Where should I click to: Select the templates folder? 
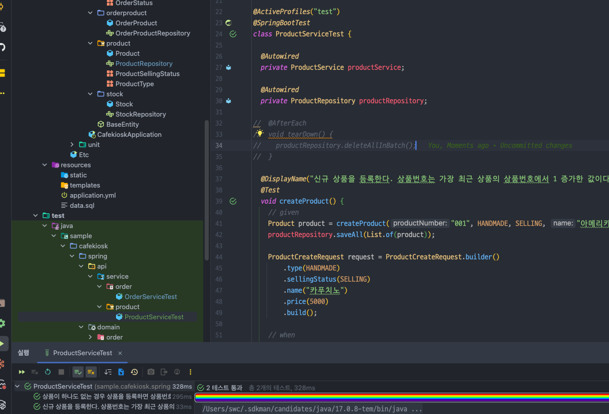click(x=85, y=185)
